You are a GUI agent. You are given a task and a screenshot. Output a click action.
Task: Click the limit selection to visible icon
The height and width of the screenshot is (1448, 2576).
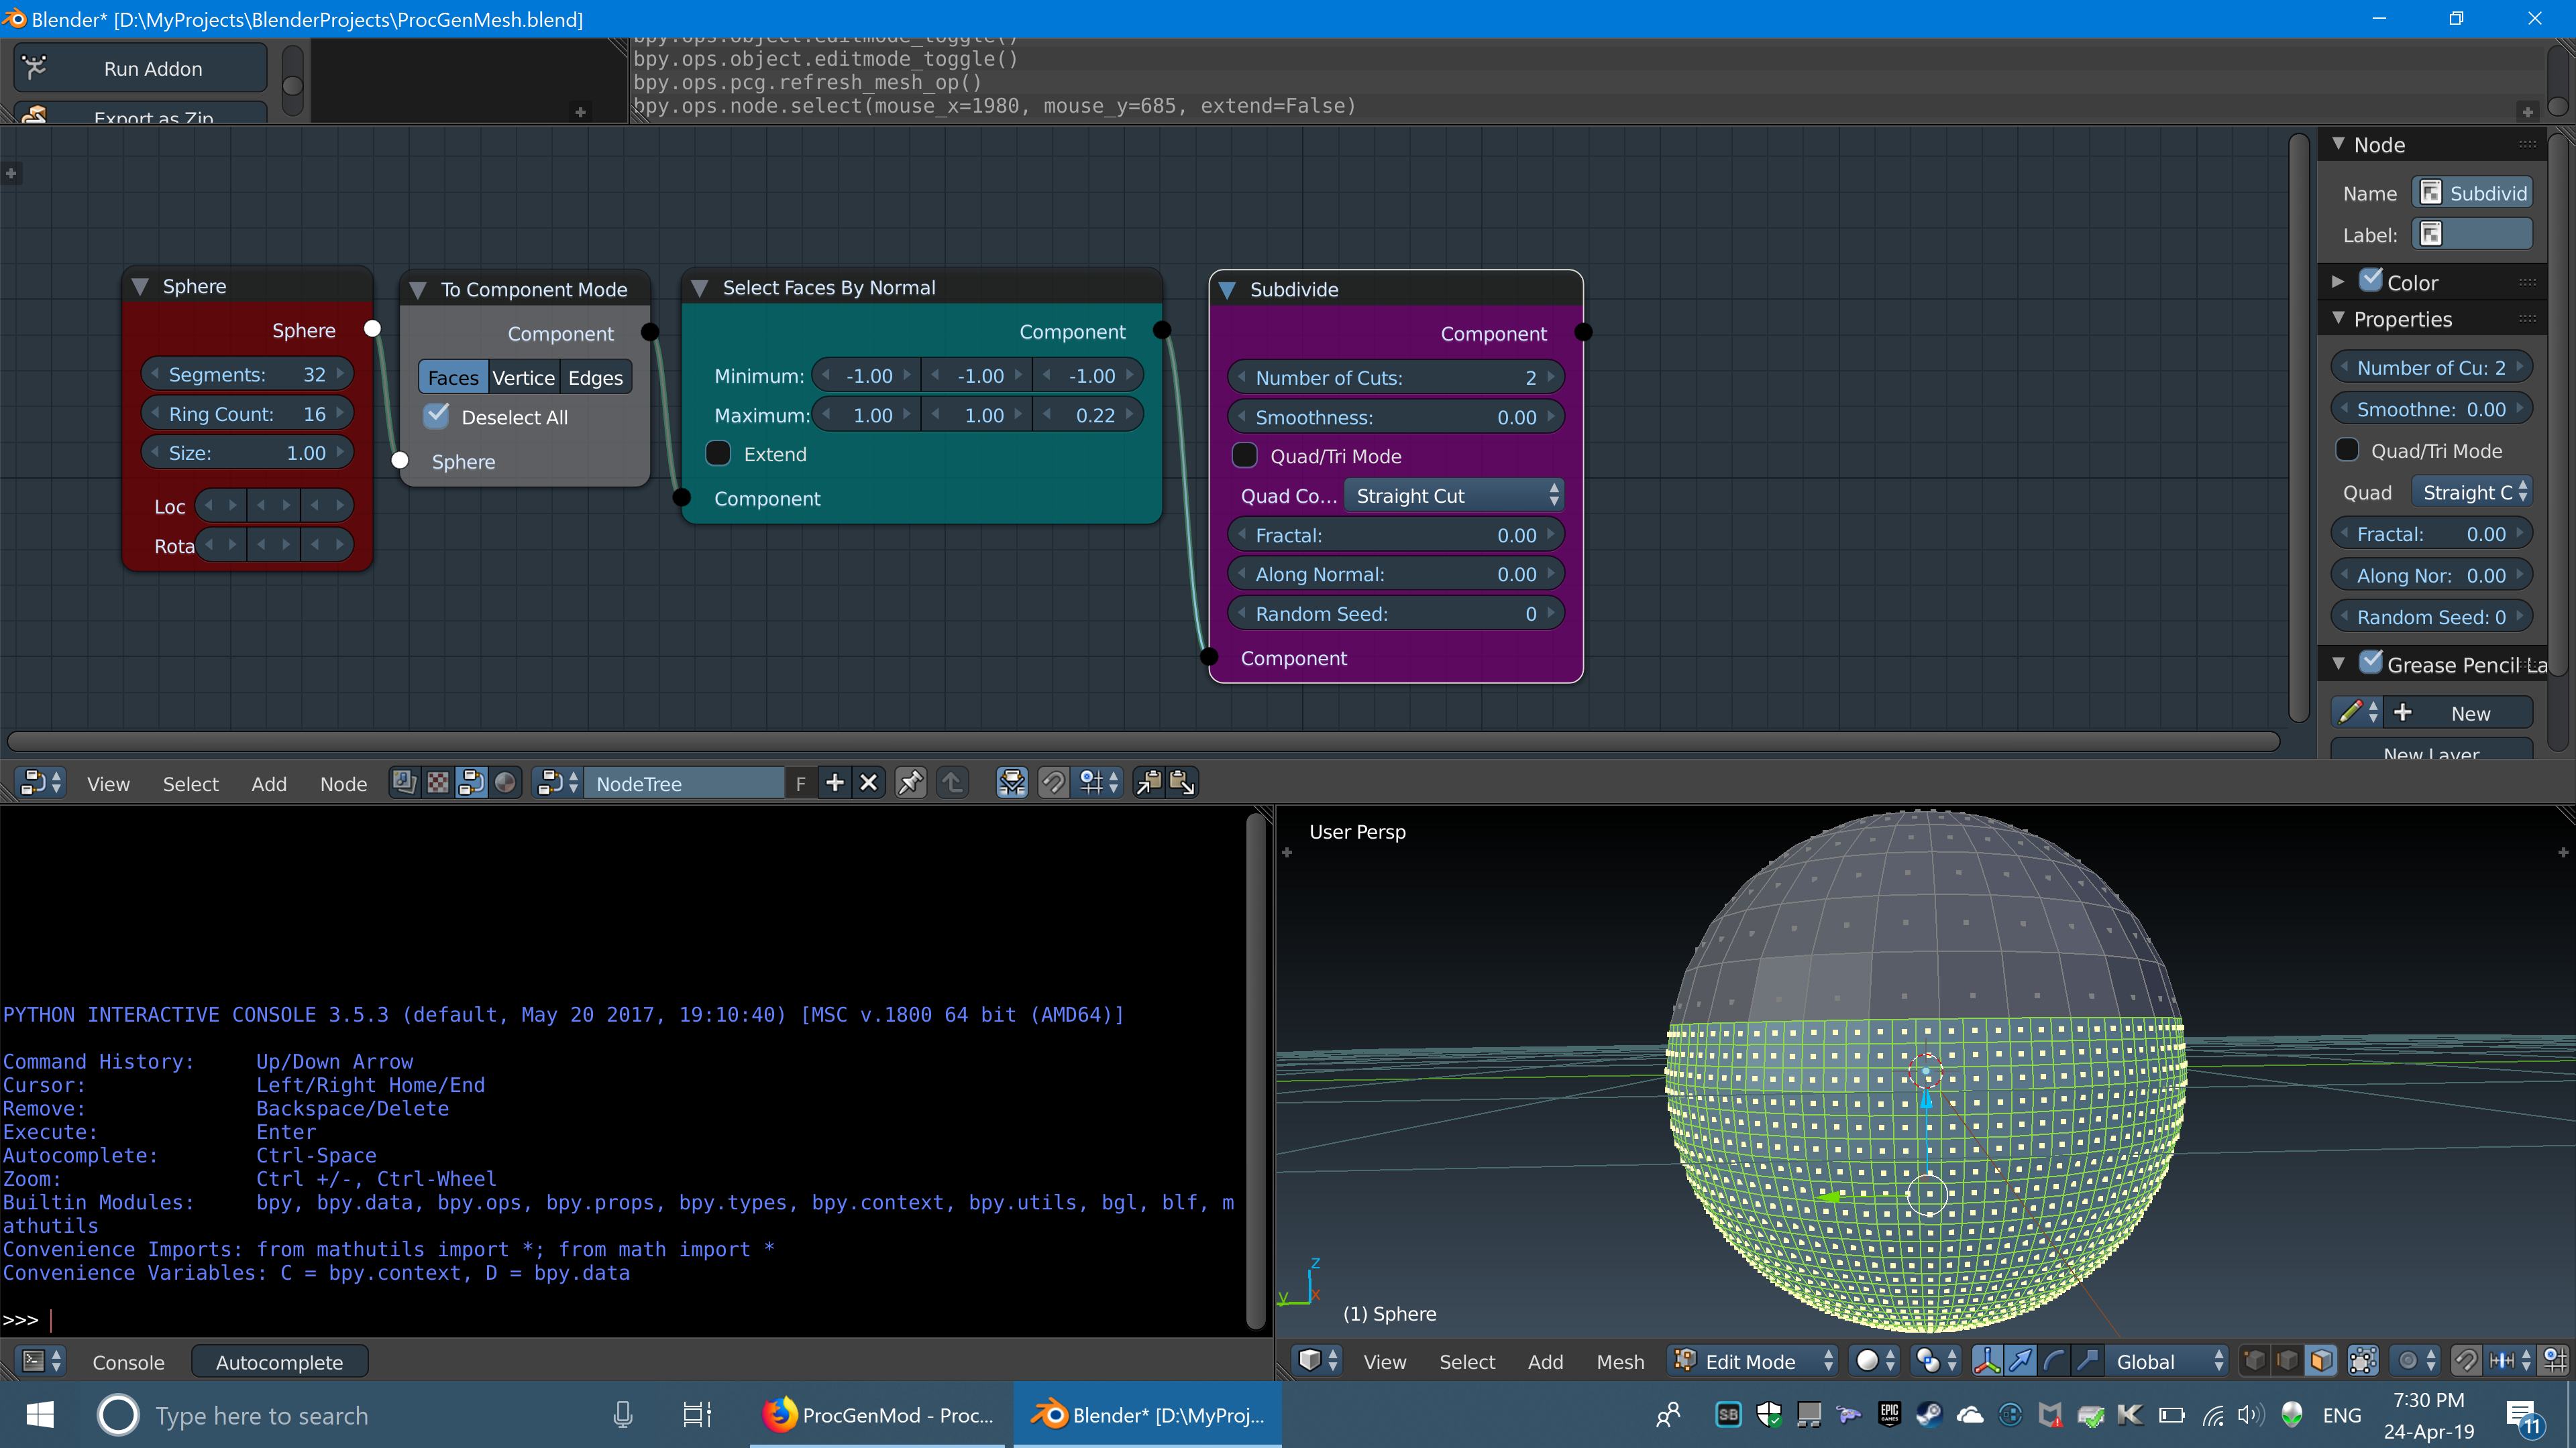coord(2362,1360)
